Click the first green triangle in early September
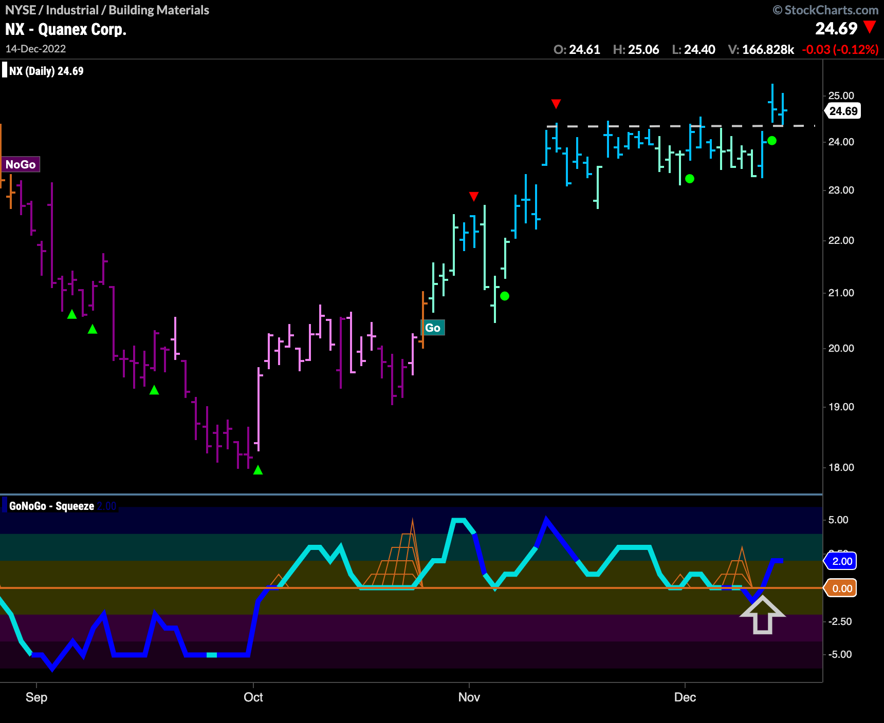The height and width of the screenshot is (723, 884). [72, 314]
